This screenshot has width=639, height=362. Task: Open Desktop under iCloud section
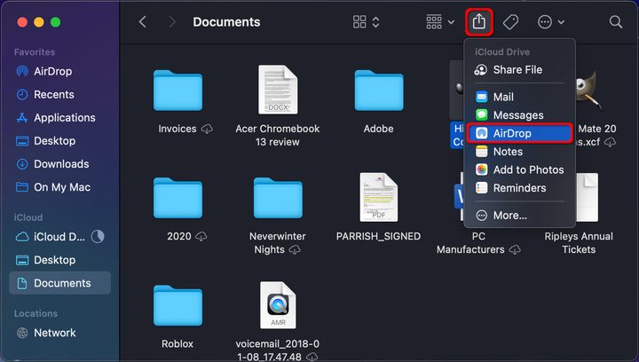[60, 260]
